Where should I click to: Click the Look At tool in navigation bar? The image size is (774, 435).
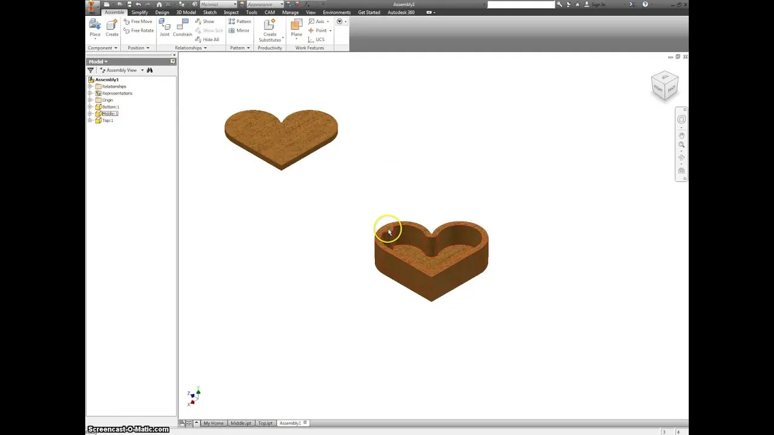click(x=681, y=171)
